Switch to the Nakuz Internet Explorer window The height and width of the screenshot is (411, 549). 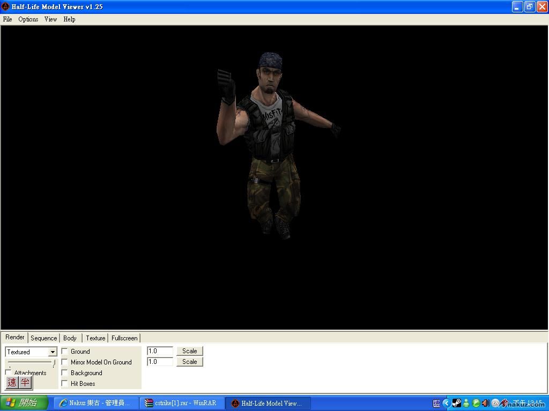point(96,403)
